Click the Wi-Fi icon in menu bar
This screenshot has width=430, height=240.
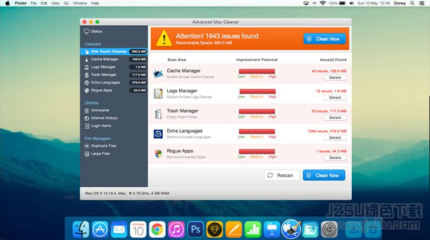[x=323, y=3]
